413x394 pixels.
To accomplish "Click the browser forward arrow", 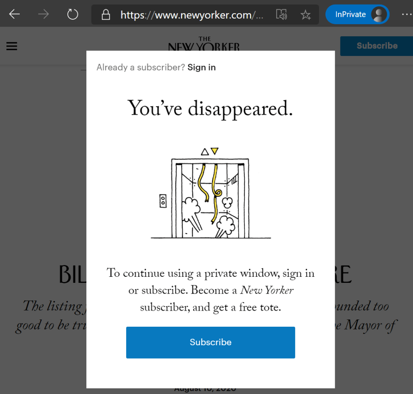I will point(44,15).
